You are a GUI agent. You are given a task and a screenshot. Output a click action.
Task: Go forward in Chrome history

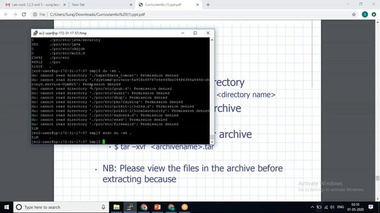[x=15, y=14]
